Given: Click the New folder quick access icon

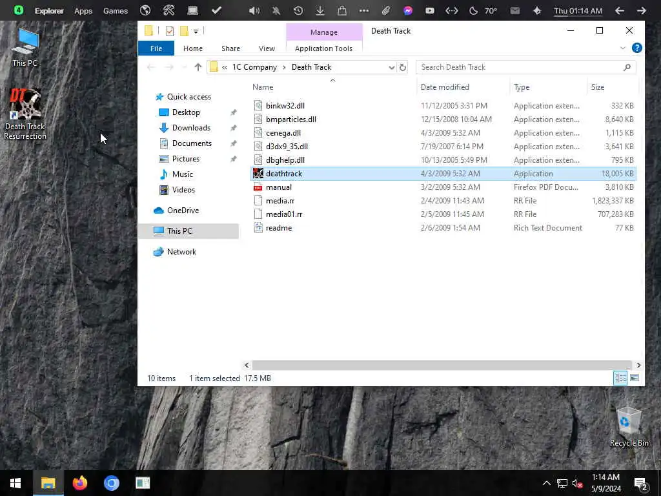Looking at the screenshot, I should point(184,31).
